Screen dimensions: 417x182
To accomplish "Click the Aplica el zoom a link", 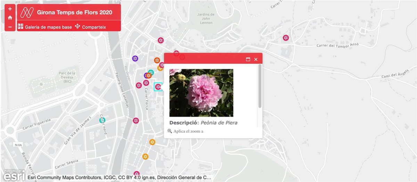I will coord(186,131).
